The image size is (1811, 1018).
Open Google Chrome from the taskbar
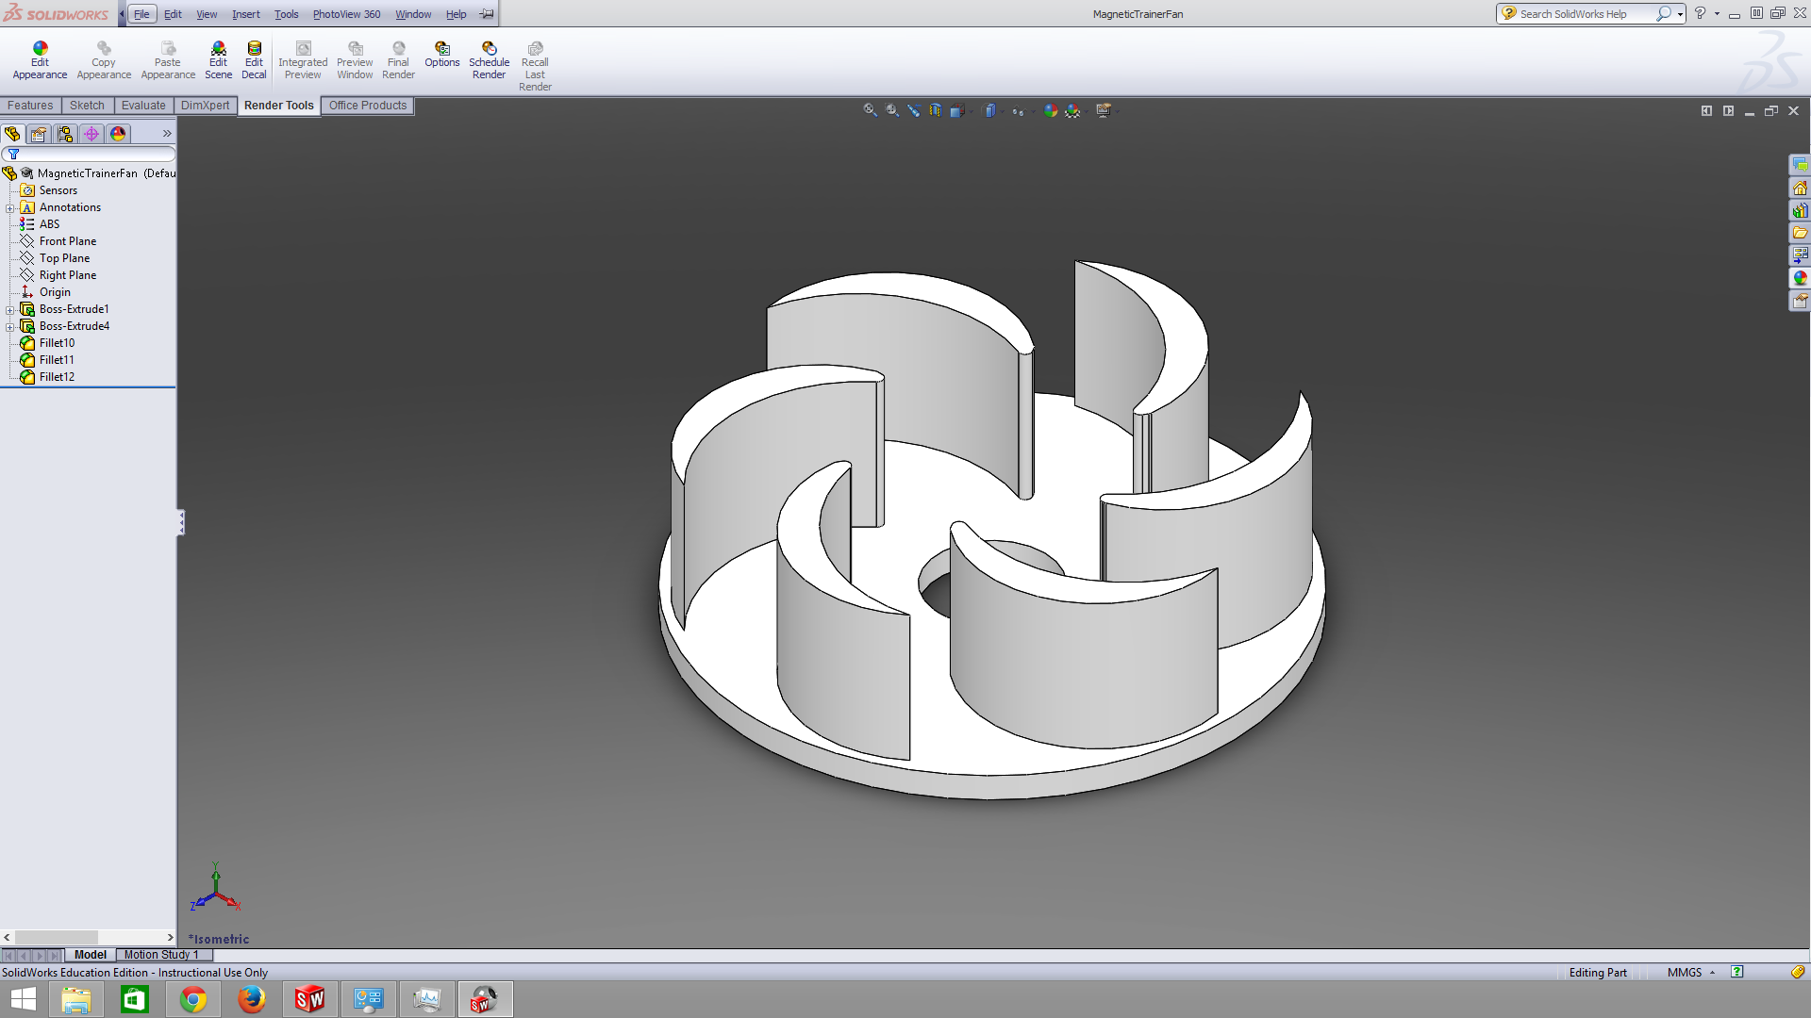pyautogui.click(x=193, y=999)
